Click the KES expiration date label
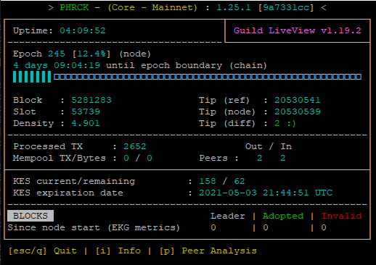Image resolution: width=376 pixels, height=265 pixels. (68, 193)
